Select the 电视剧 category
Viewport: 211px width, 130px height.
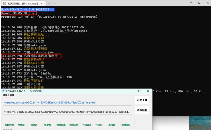tap(21, 125)
